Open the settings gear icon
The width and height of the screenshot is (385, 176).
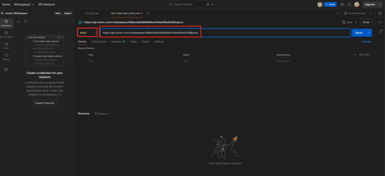[x=342, y=4]
